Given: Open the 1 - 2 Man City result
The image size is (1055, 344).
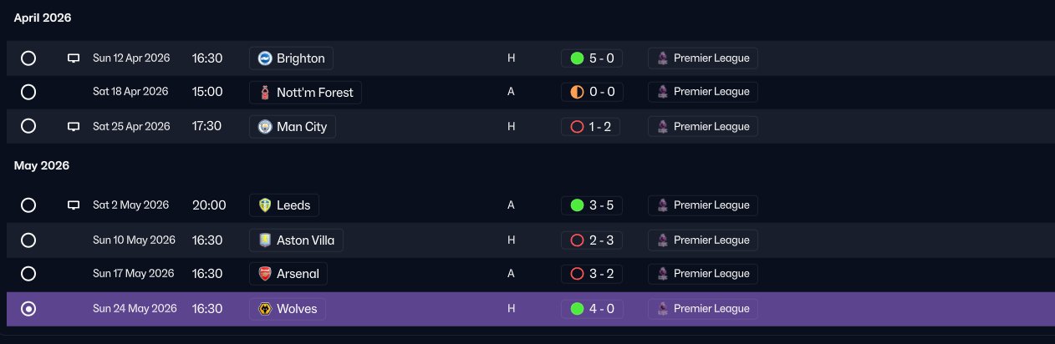Looking at the screenshot, I should pyautogui.click(x=591, y=127).
